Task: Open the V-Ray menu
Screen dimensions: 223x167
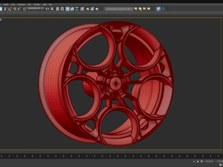Action: point(13,5)
